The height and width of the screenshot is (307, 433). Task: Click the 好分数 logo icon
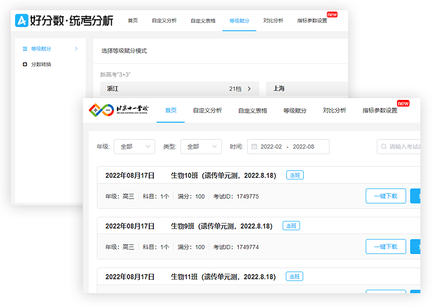22,20
